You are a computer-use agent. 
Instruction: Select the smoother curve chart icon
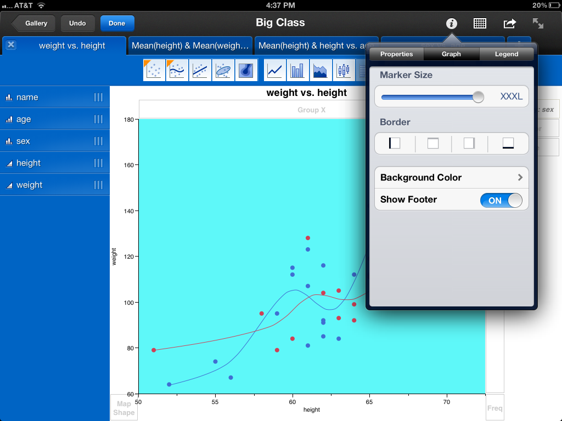click(177, 70)
